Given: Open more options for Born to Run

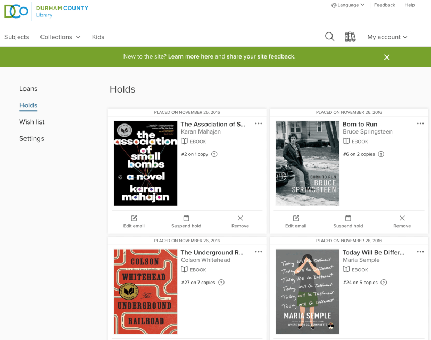Looking at the screenshot, I should pyautogui.click(x=420, y=124).
